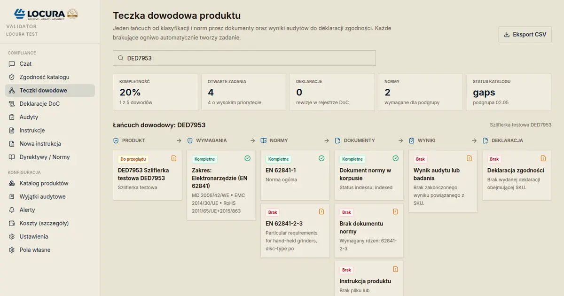Image resolution: width=564 pixels, height=296 pixels.
Task: Click the Deklaracje stat tile
Action: (x=332, y=92)
